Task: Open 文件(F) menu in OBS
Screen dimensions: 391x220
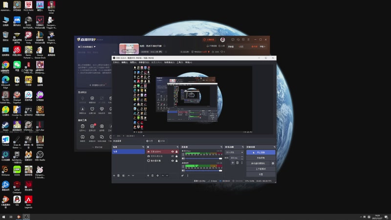Action: point(116,63)
